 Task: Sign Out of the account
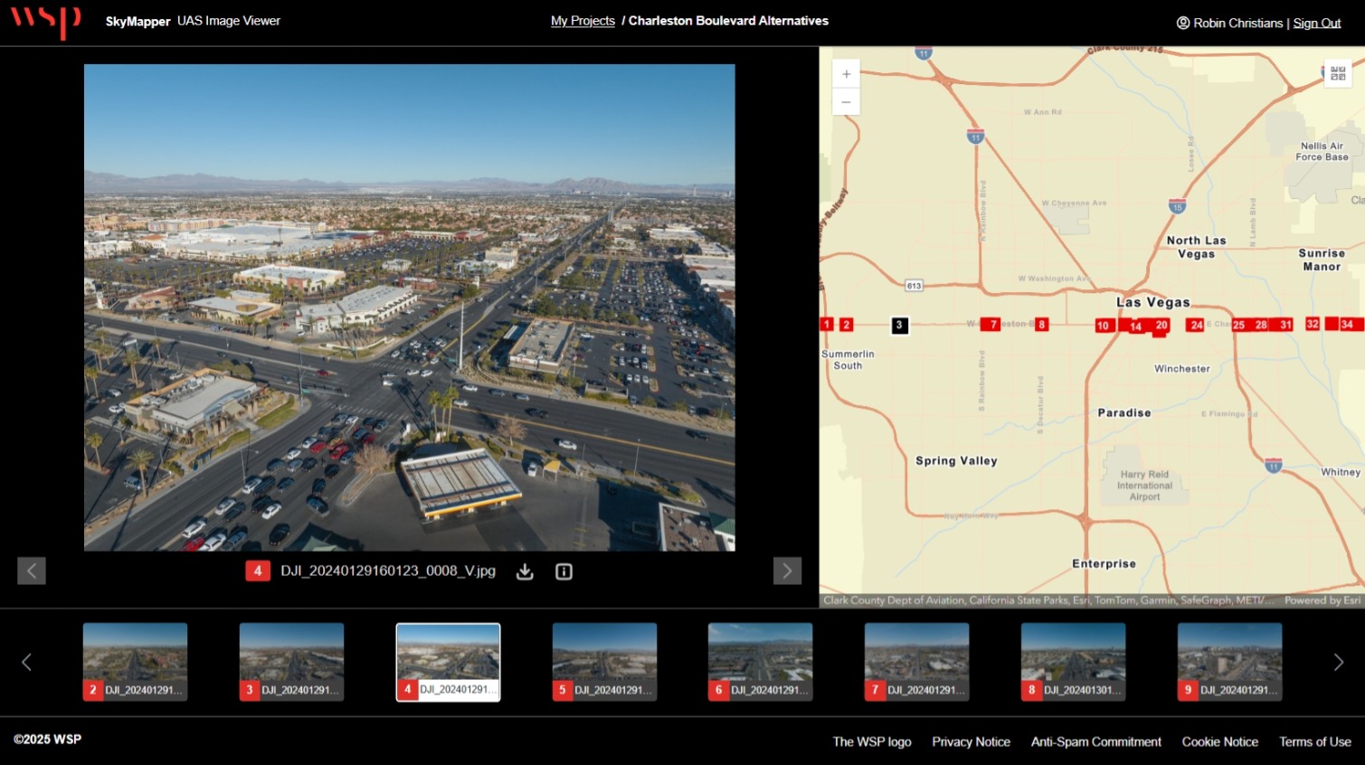click(1316, 23)
